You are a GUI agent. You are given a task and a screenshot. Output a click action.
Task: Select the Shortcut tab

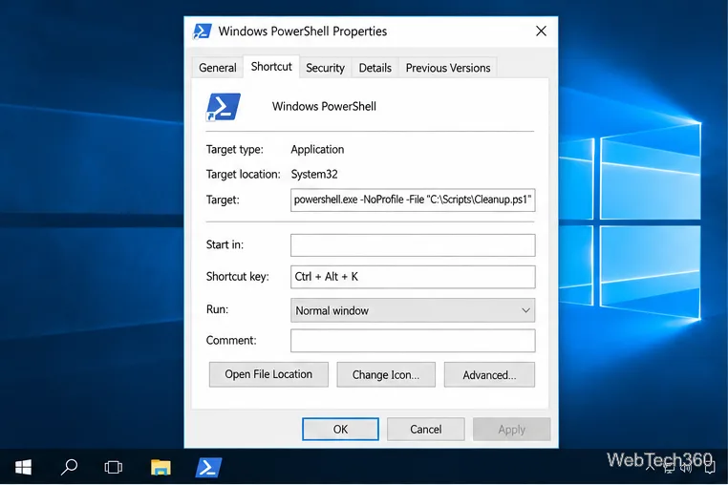point(271,67)
